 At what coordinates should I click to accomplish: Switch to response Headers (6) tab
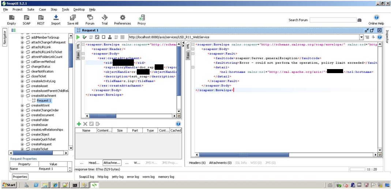[x=197, y=163]
